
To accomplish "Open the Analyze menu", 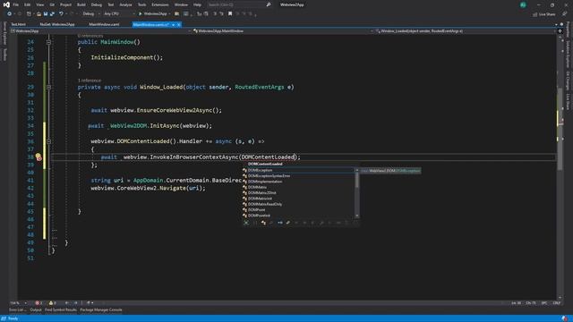I will point(125,4).
